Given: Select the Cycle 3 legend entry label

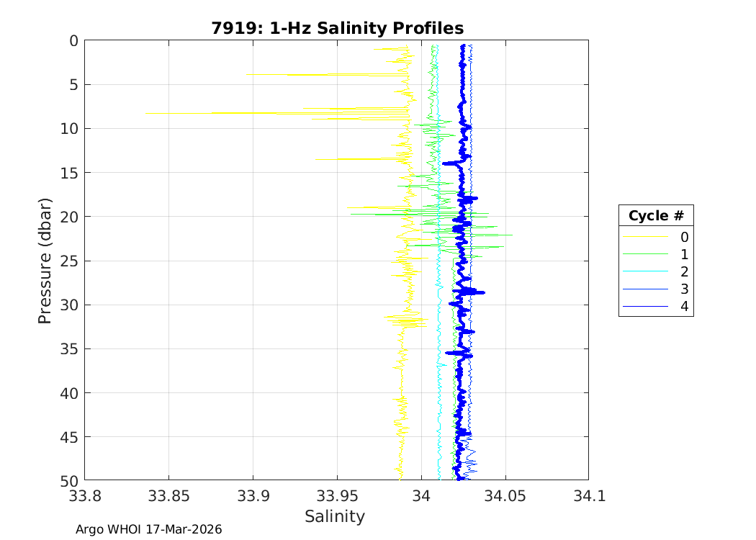Looking at the screenshot, I should click(684, 289).
